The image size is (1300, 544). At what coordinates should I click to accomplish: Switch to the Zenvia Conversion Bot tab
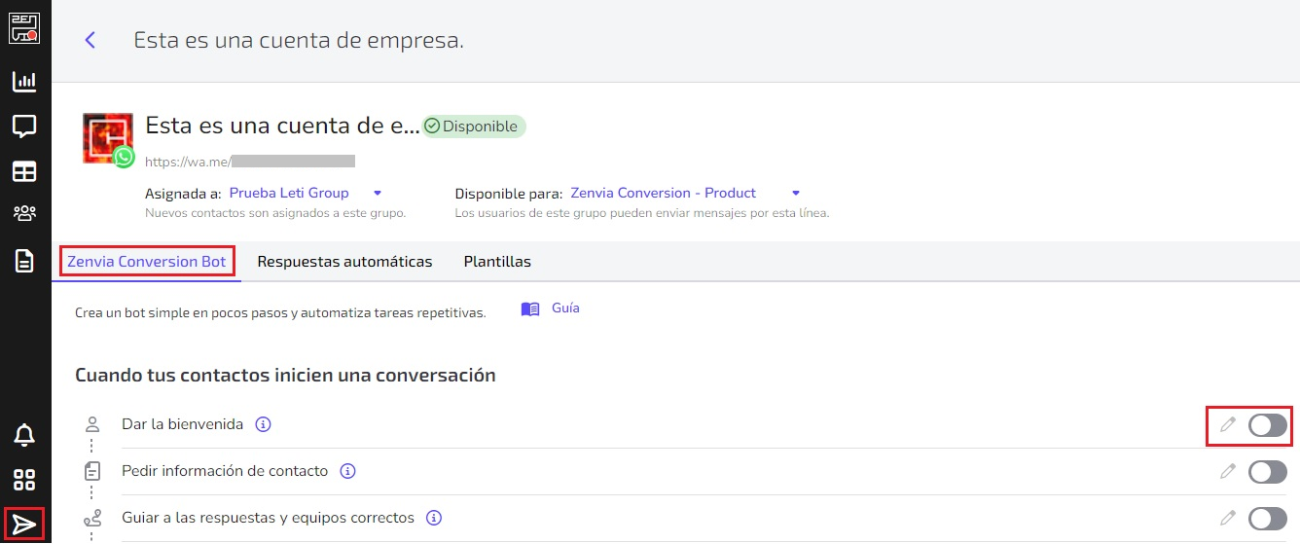(x=147, y=262)
